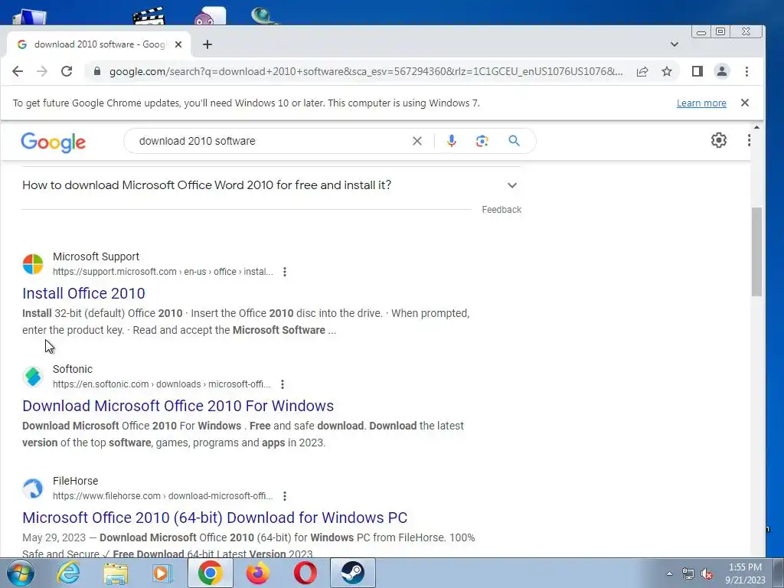Click the page's vertical scrollbar thumb
The height and width of the screenshot is (588, 784).
[756, 251]
